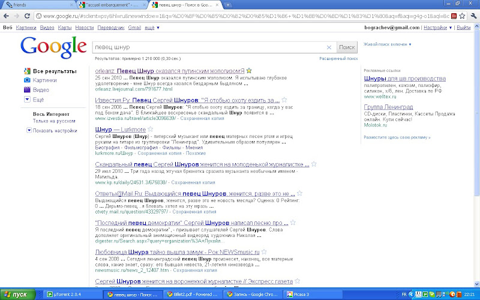The height and width of the screenshot is (300, 480).
Task: Open the Новости top navigation link
Action: pos(85,28)
